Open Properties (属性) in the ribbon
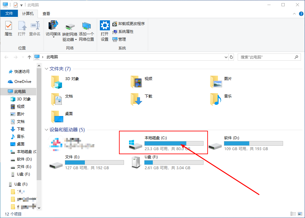305x218 pixels. click(x=8, y=28)
